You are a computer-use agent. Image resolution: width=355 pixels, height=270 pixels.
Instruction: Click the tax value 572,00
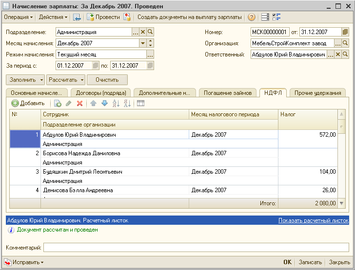click(x=327, y=135)
